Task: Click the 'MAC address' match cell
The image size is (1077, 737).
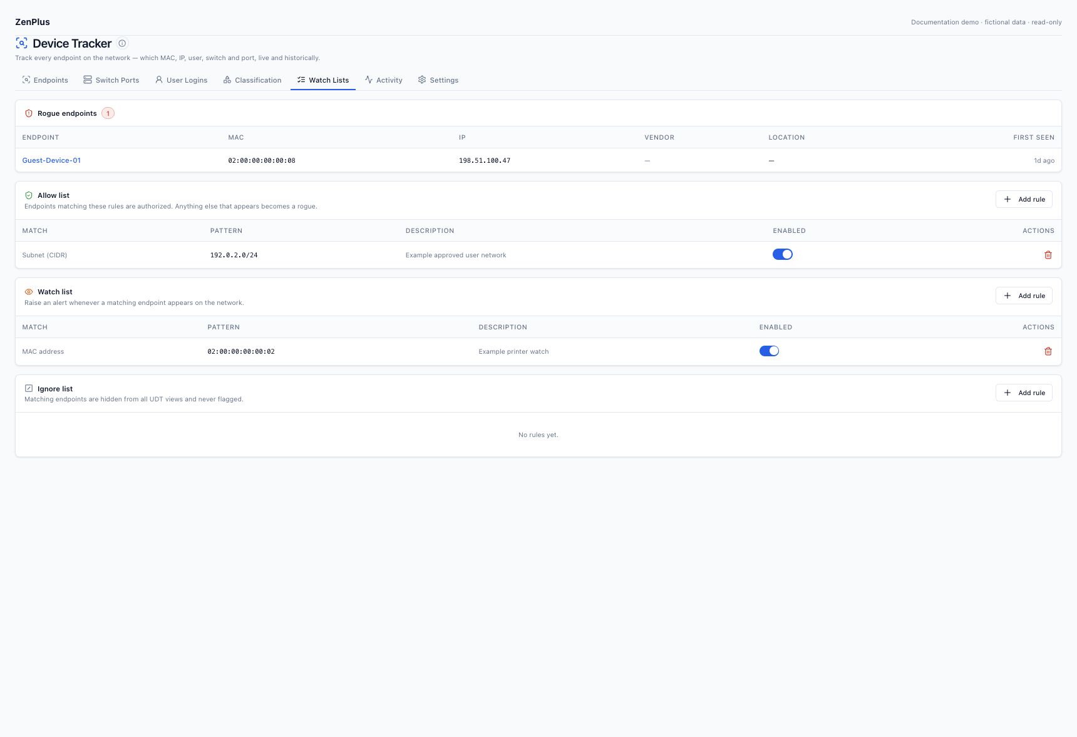Action: (43, 352)
